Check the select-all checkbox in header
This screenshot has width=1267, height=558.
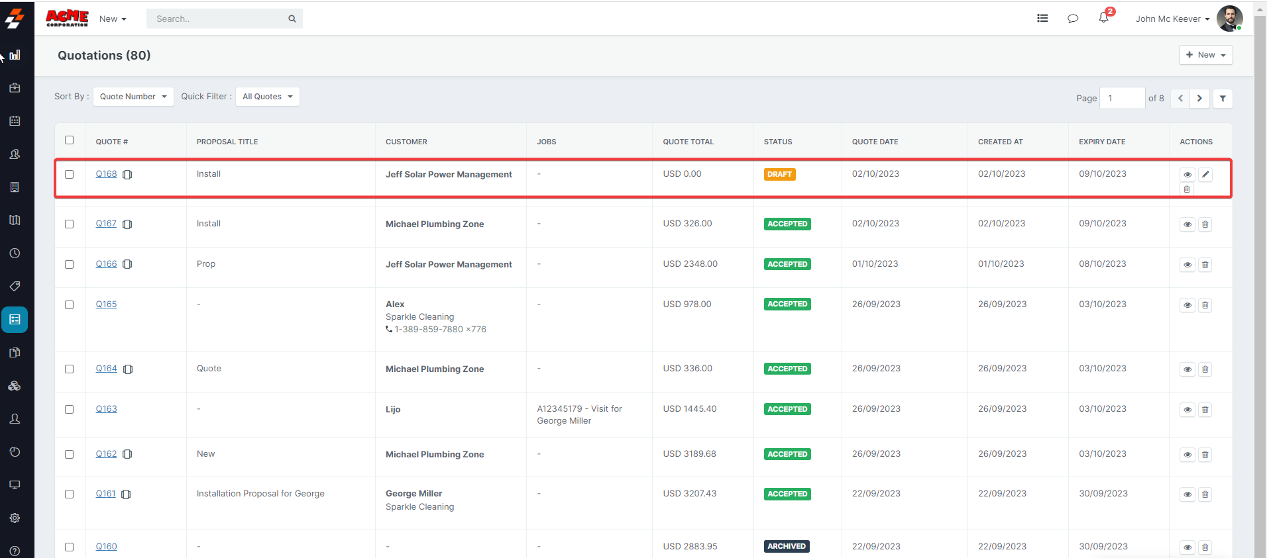tap(70, 140)
